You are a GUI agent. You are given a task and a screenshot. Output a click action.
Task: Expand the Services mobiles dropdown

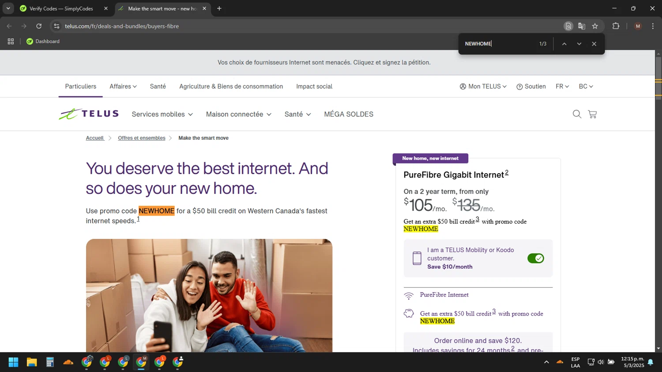pos(162,114)
